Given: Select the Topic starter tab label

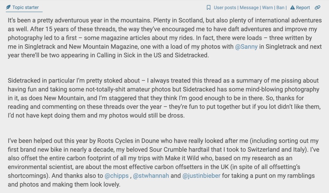Looking at the screenshot, I should click(25, 7).
